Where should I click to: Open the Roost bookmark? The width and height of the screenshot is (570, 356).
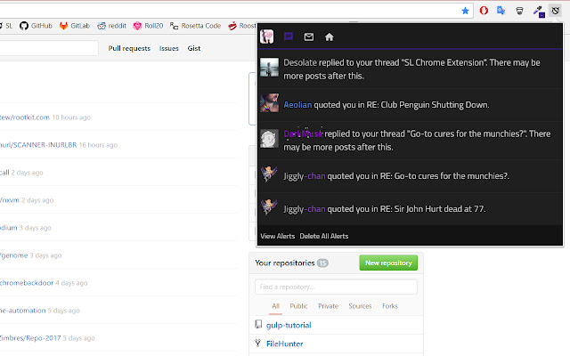[242, 26]
